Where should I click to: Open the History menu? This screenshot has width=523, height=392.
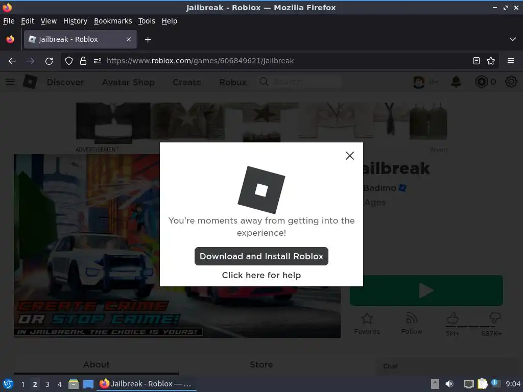[75, 21]
